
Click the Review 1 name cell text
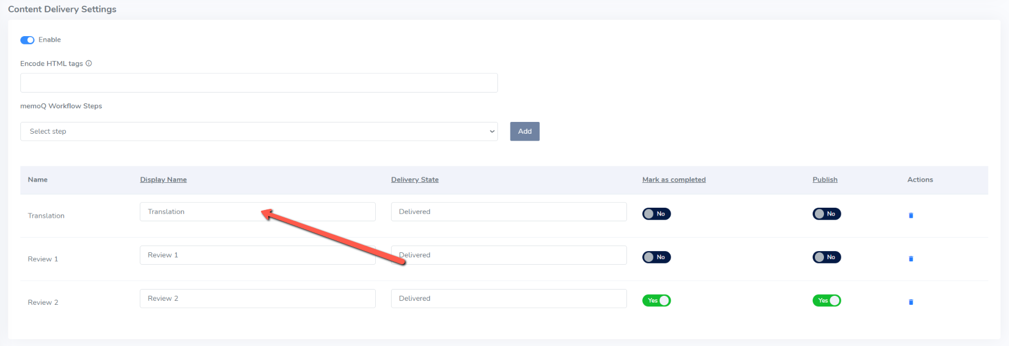coord(43,259)
